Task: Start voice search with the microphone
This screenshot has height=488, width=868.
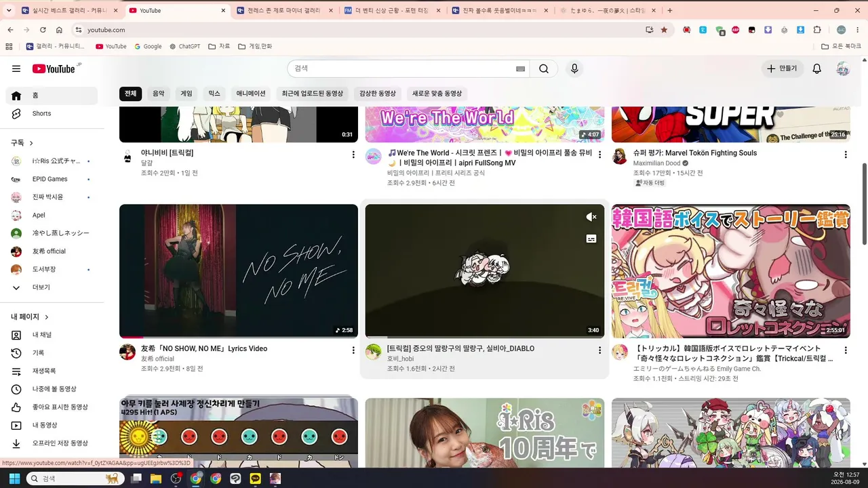Action: click(x=574, y=68)
